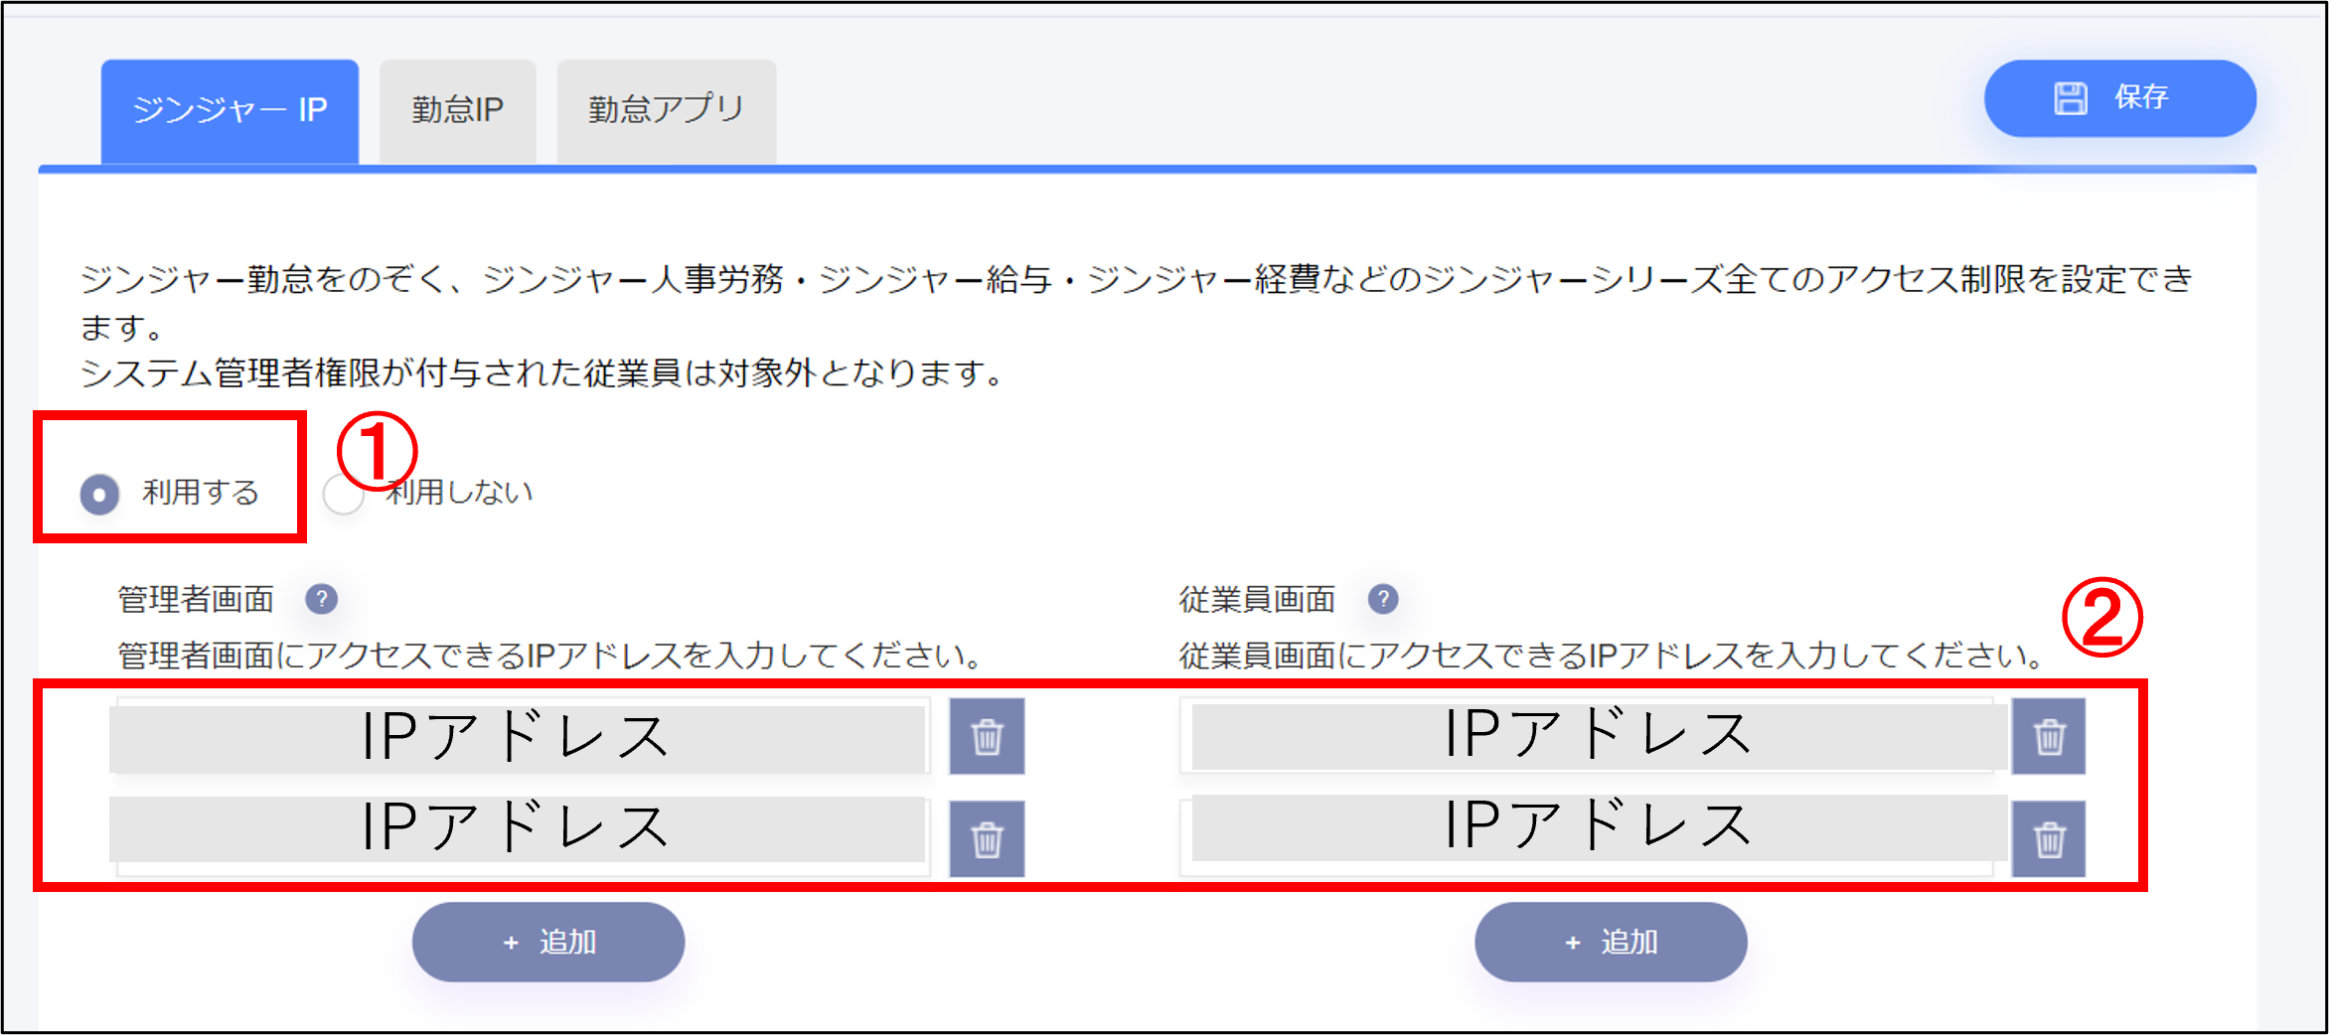The height and width of the screenshot is (1035, 2329).
Task: Click the 保存 save button
Action: pyautogui.click(x=2119, y=98)
